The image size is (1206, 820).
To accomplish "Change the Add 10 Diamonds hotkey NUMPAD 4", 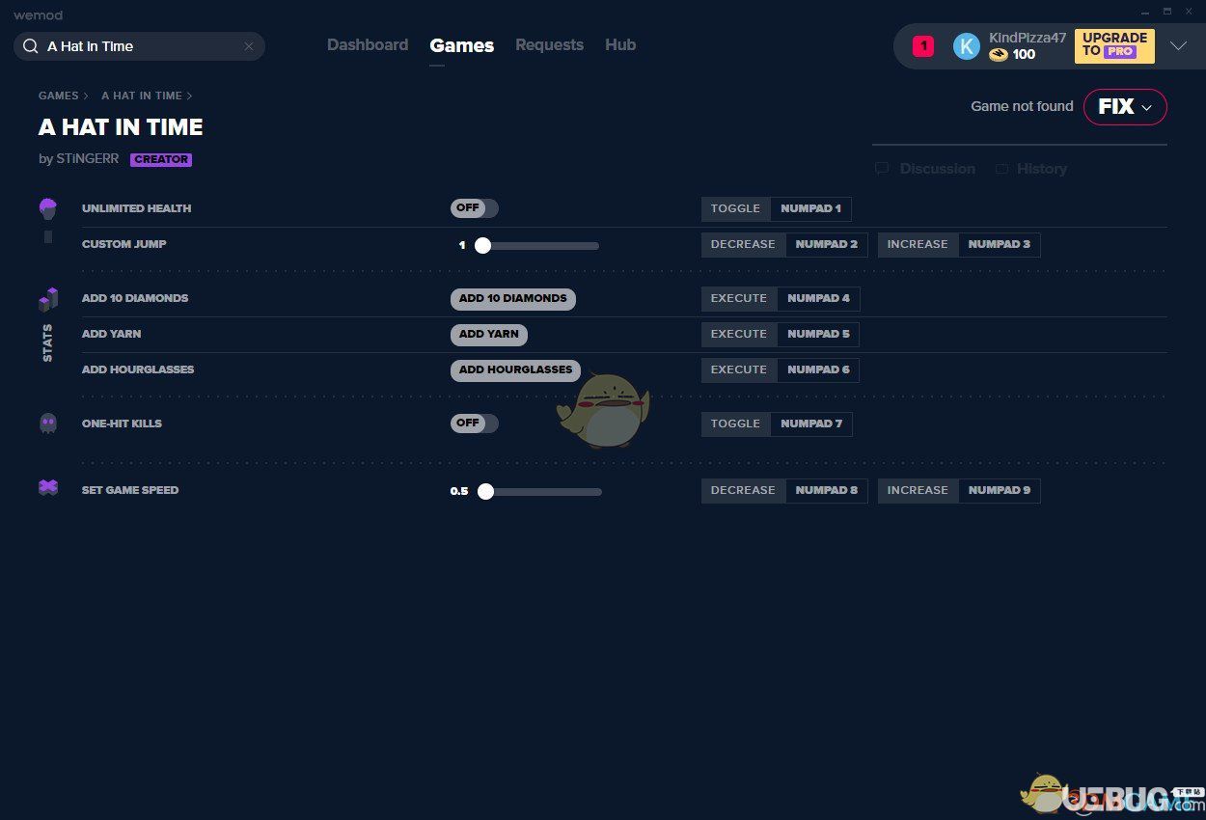I will (x=818, y=299).
